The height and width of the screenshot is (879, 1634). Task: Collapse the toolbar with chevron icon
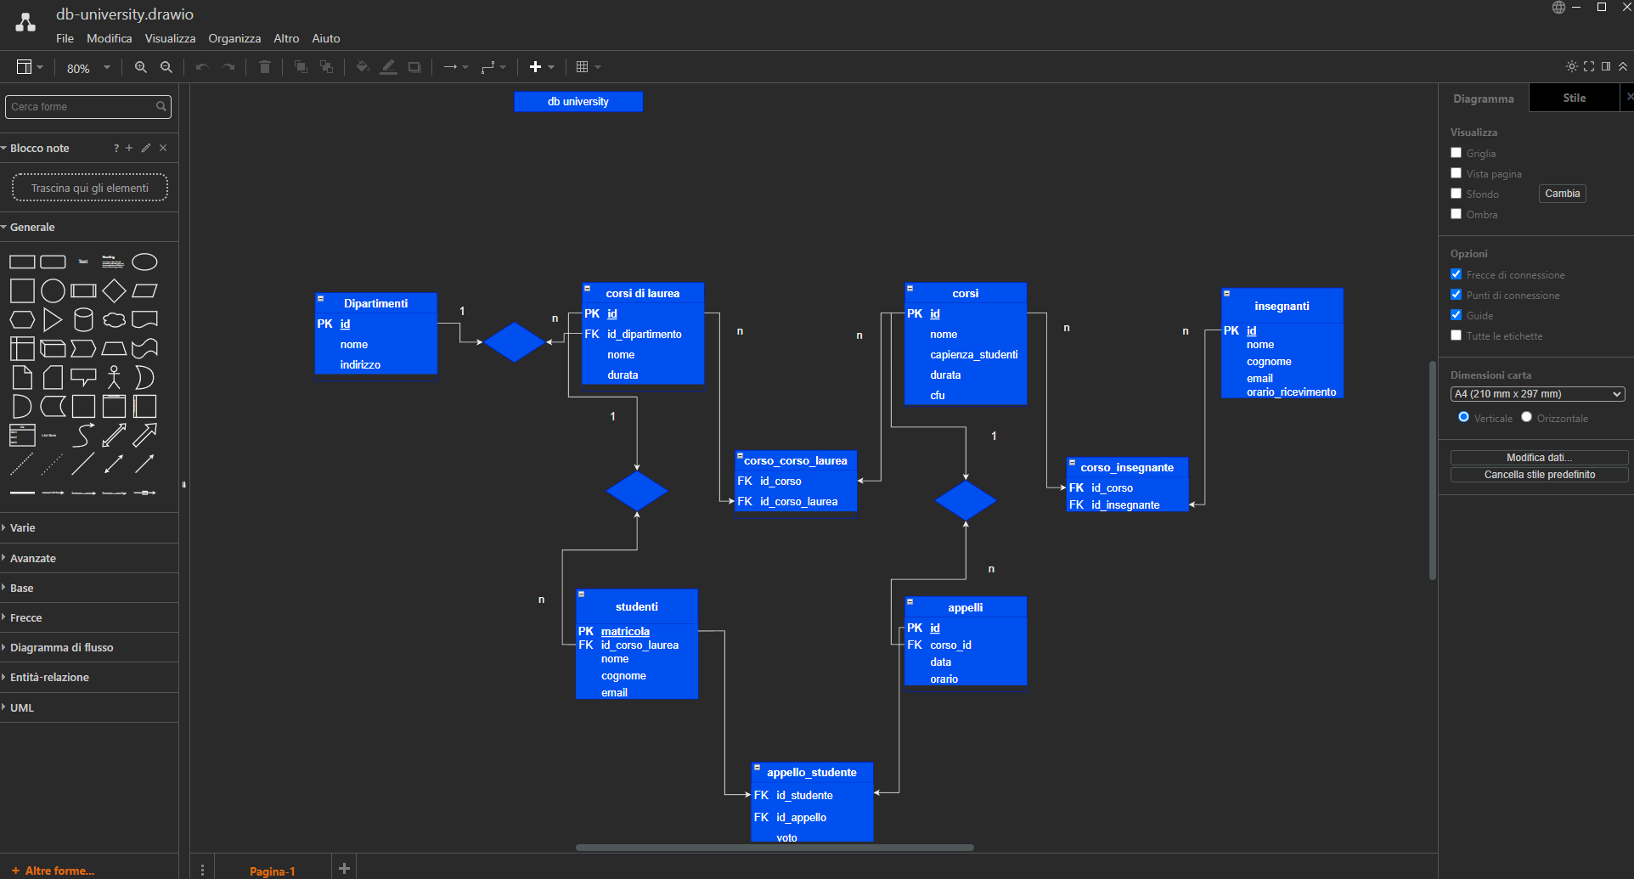click(1623, 66)
